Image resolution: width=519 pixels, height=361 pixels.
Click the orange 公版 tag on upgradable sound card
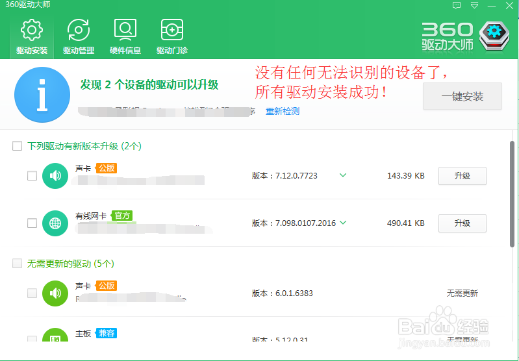107,168
